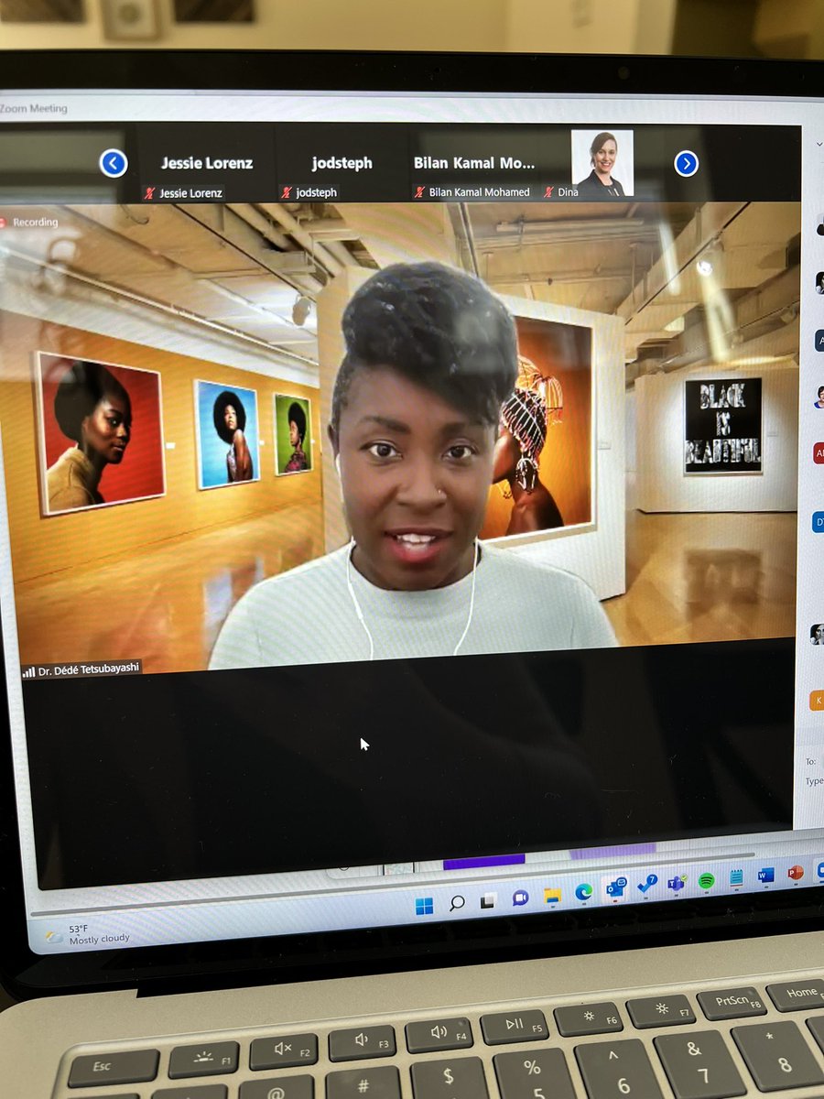
Task: Open the Windows Start menu
Action: click(x=424, y=906)
